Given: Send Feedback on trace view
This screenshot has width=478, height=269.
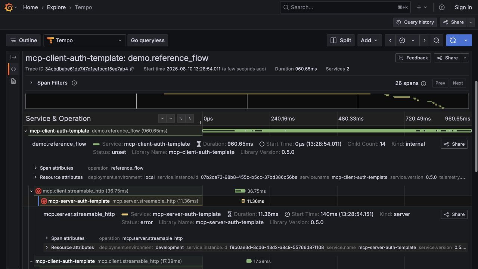Looking at the screenshot, I should pos(413,58).
